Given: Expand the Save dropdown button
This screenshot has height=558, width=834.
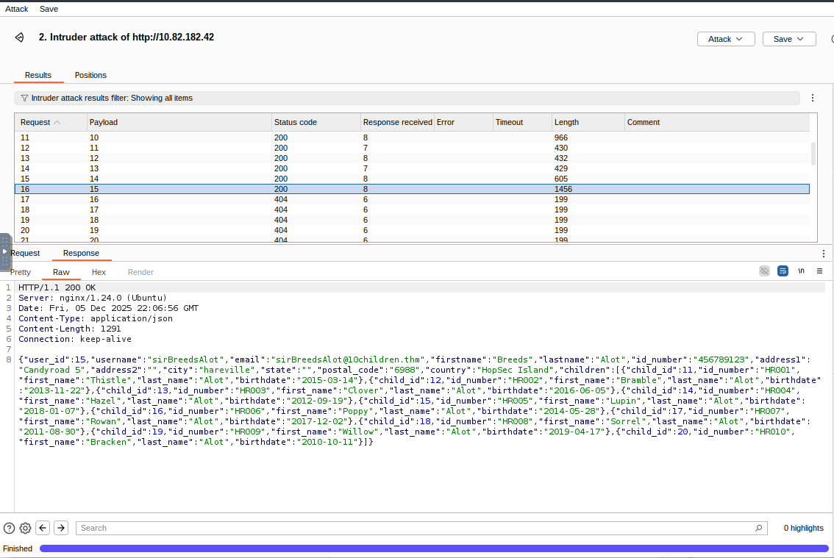Looking at the screenshot, I should pos(789,39).
